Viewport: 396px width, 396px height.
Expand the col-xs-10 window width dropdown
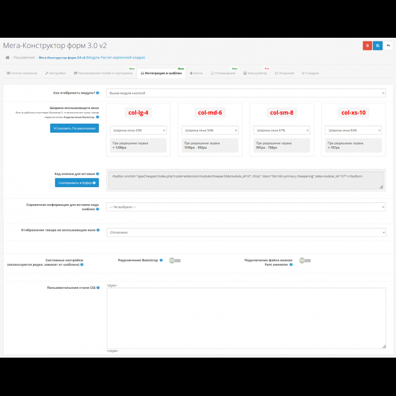coord(353,130)
